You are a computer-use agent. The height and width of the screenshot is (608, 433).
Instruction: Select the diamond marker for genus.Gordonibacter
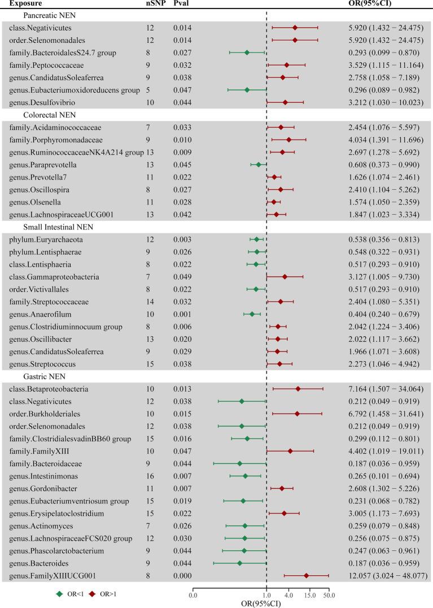click(282, 488)
